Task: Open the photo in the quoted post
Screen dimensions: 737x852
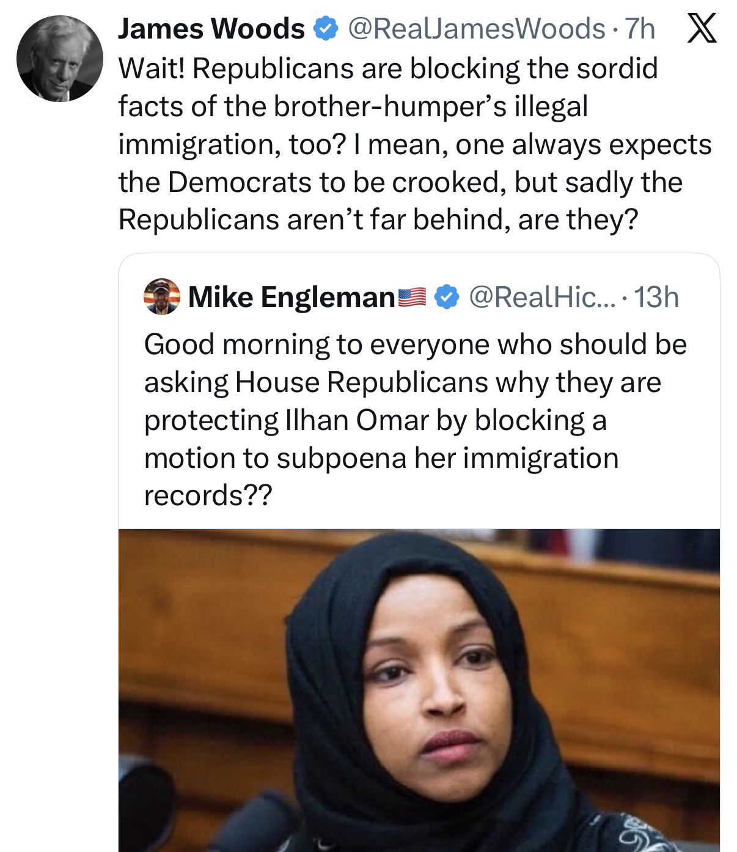Action: click(x=419, y=690)
